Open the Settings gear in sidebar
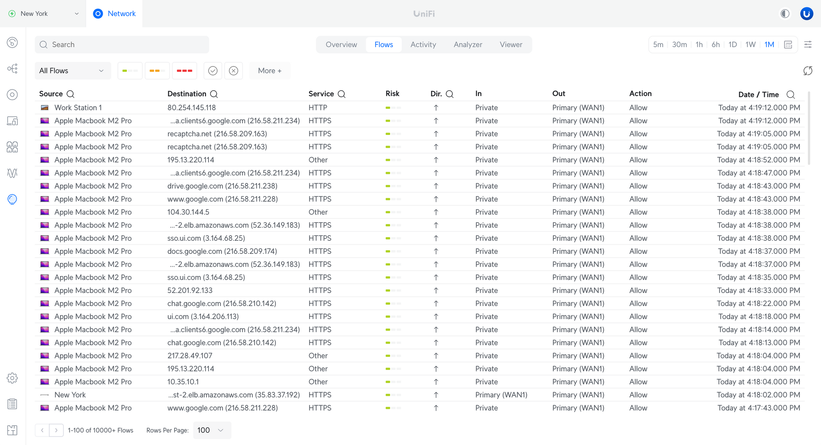Screen dimensions: 821x445 pyautogui.click(x=12, y=378)
